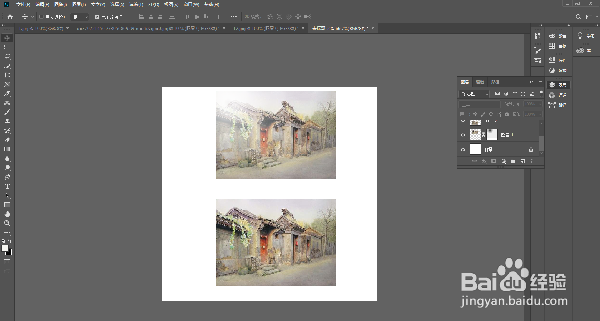Select the Brush tool

7,112
